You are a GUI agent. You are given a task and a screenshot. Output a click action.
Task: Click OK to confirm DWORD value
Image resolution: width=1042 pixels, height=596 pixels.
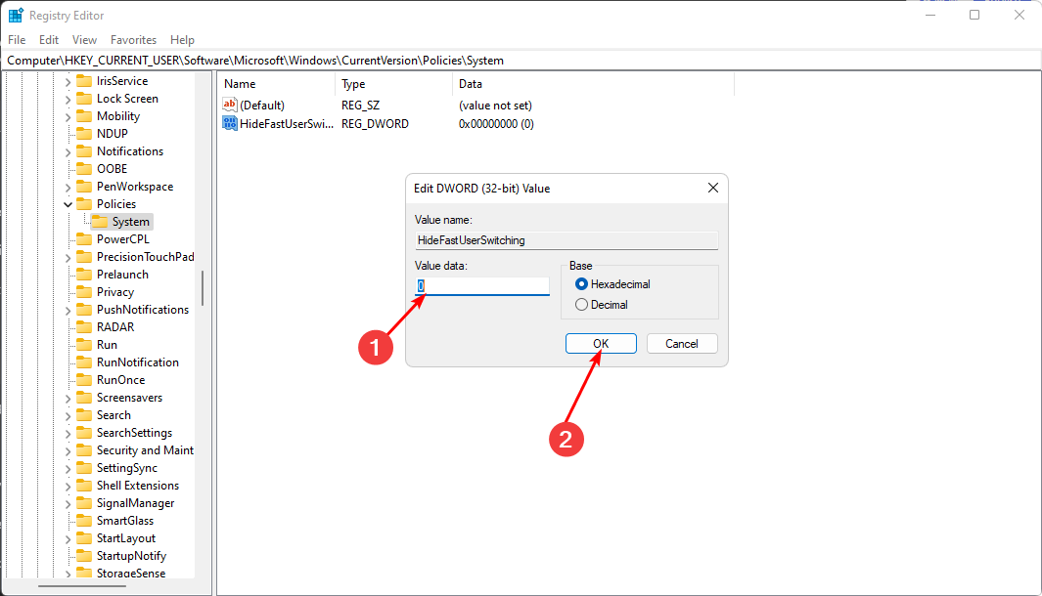(601, 344)
